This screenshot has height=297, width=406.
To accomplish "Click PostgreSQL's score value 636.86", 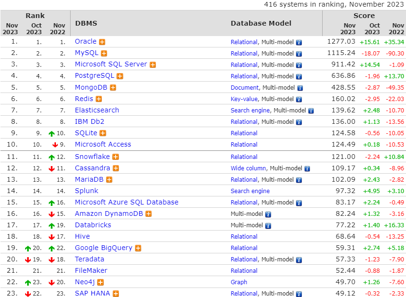I will (343, 76).
